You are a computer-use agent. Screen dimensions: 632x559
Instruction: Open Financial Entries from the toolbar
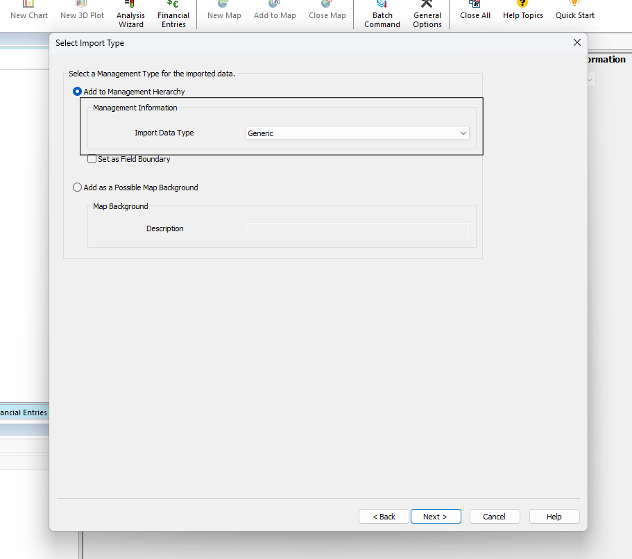tap(173, 15)
